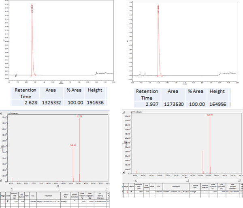Image resolution: width=243 pixels, height=208 pixels.
Task: Click the row number 1 header in 2.967 table
Action: [x=123, y=192]
